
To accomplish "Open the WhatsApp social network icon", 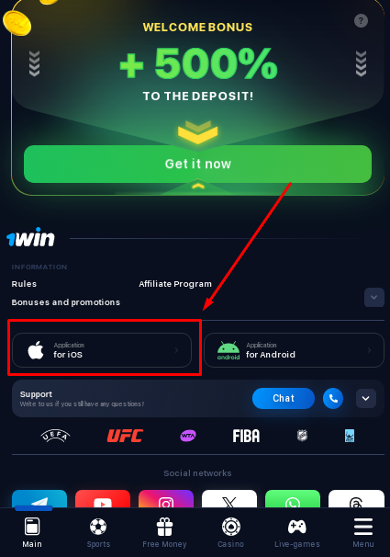I will [x=293, y=499].
